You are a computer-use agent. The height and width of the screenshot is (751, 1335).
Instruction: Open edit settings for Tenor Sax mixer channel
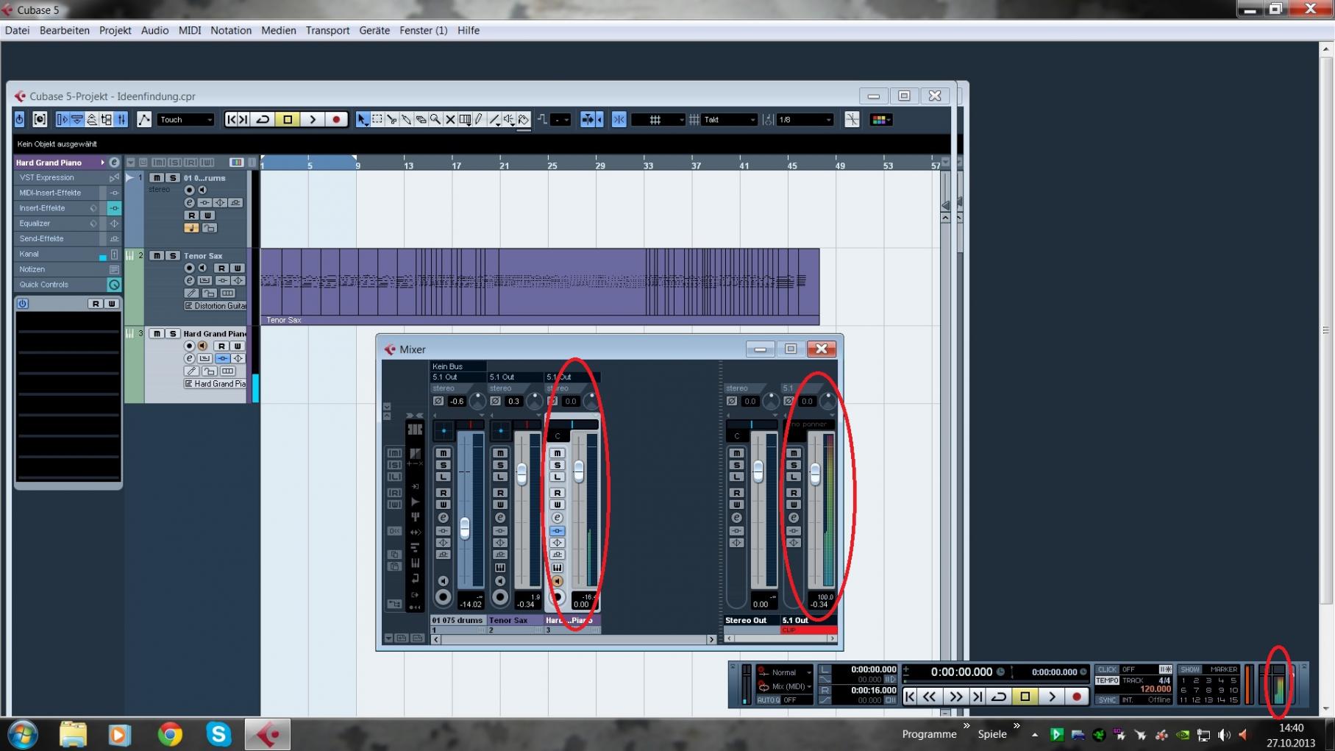coord(500,518)
